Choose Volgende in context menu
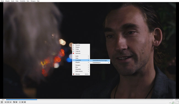Screen dimensions: 179x104 click(x=81, y=51)
